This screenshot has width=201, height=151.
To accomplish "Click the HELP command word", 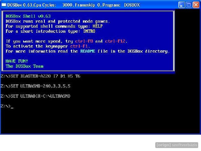I will (97, 26).
